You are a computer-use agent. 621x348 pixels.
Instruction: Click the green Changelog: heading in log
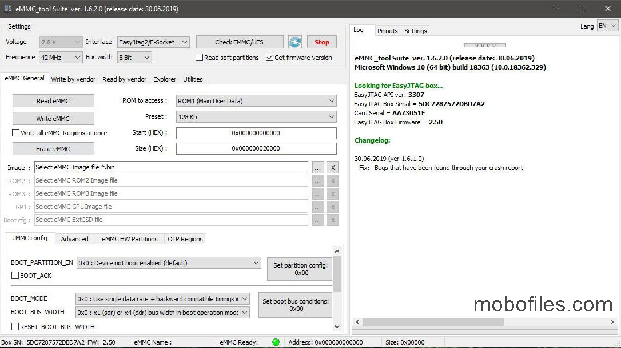click(372, 140)
